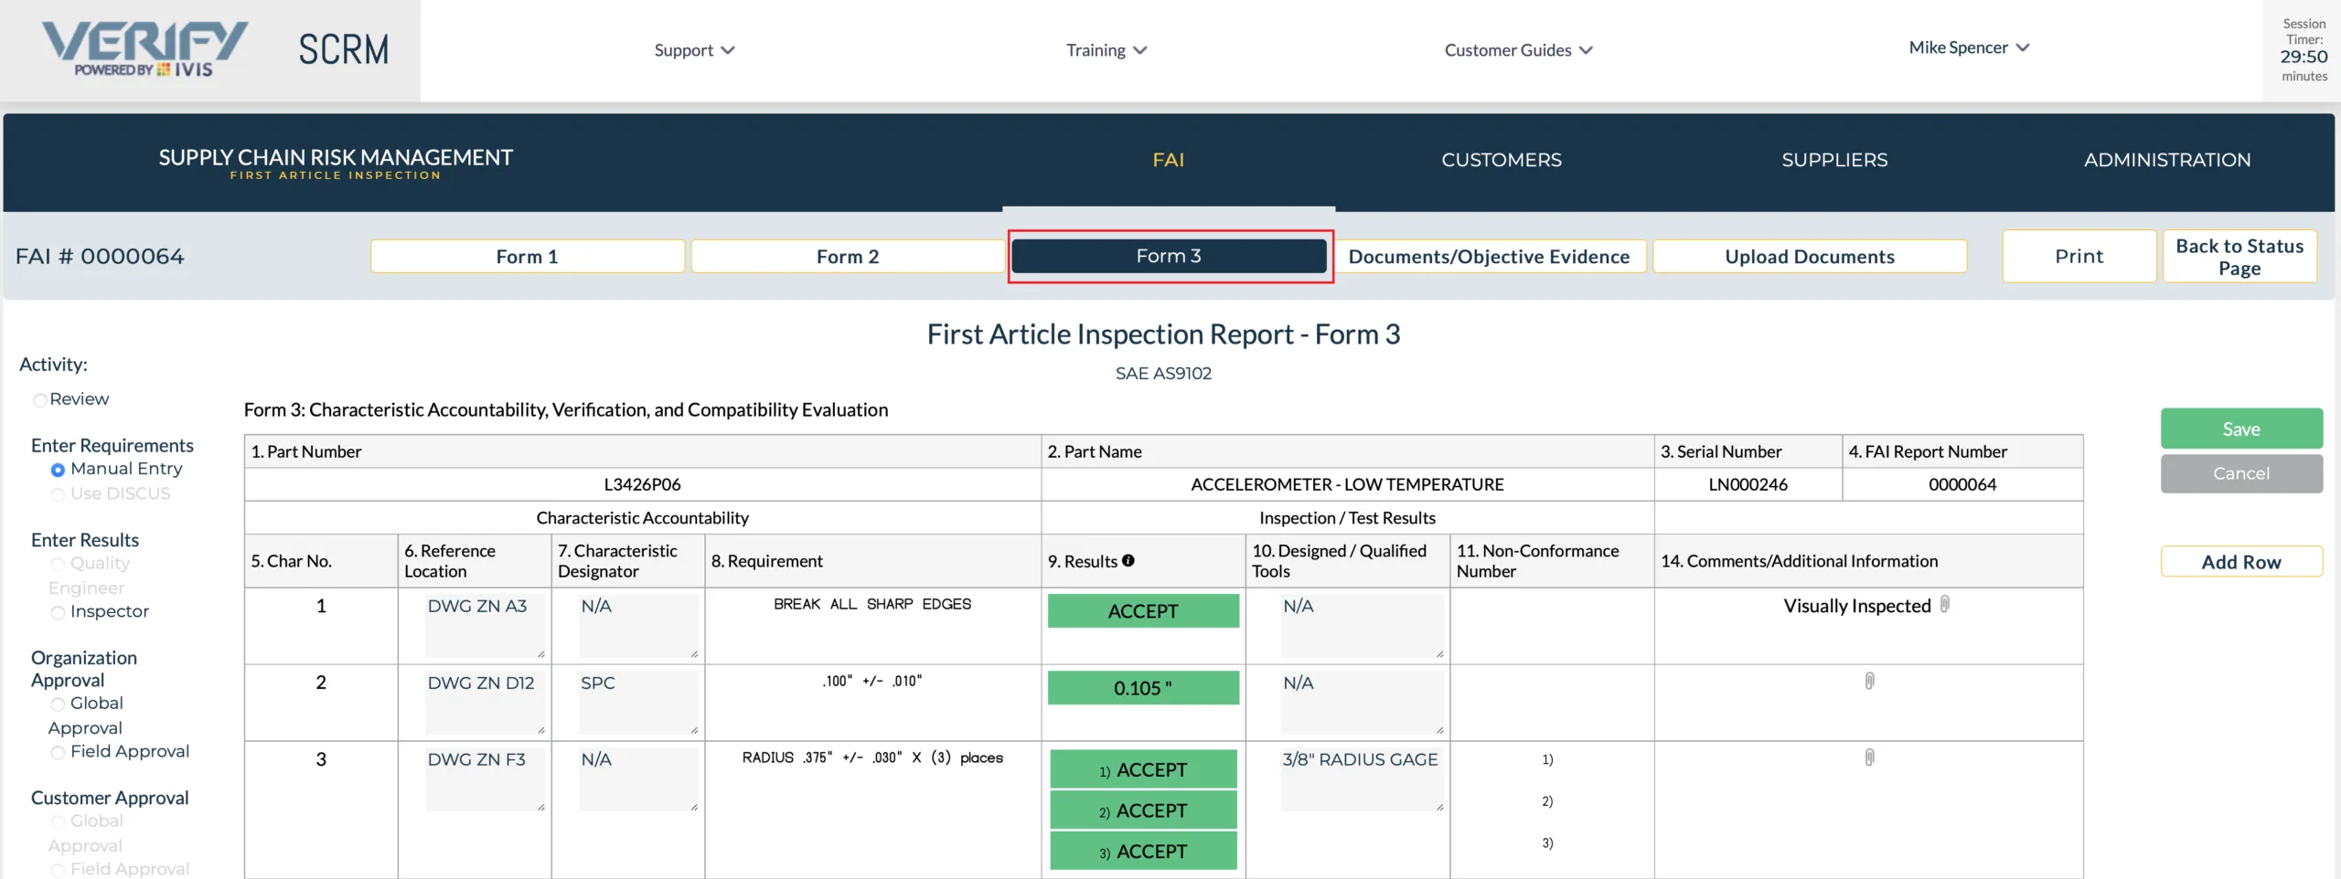Choose Organization Approval Global Approval radio
Image resolution: width=2341 pixels, height=879 pixels.
(58, 704)
